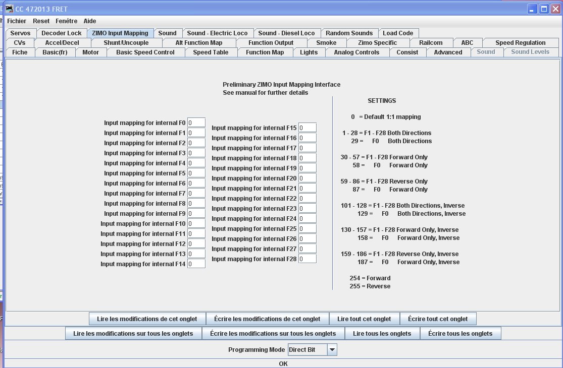The width and height of the screenshot is (563, 368).
Task: Click the input field for internal F0
Action: 196,122
